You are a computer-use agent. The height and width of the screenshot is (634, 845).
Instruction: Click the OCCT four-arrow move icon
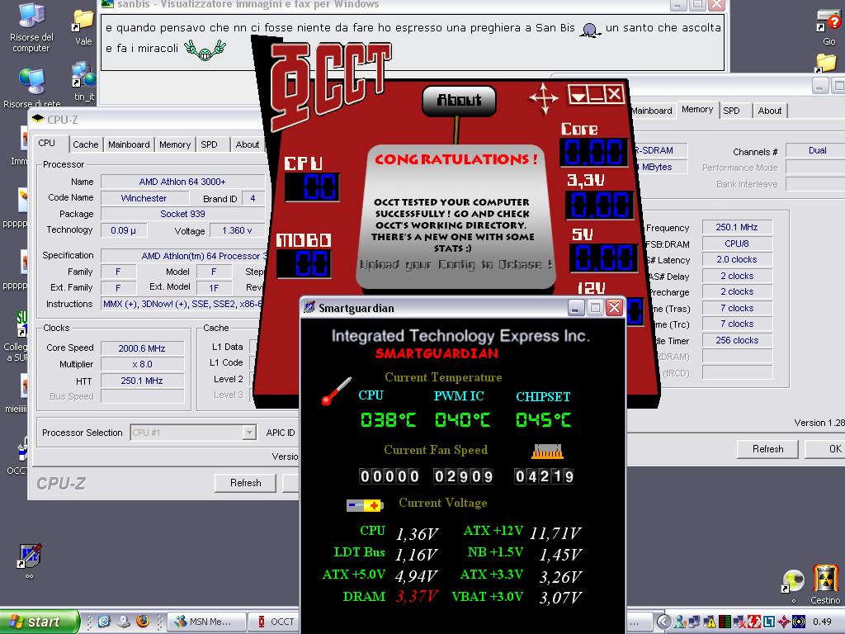[544, 98]
